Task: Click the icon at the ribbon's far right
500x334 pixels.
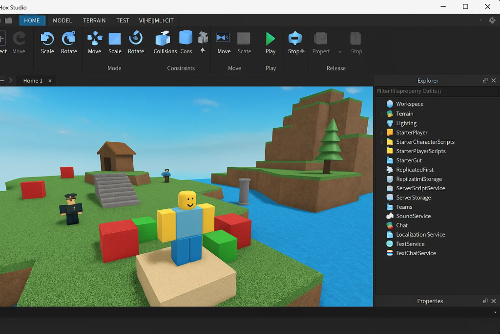Action: point(492,21)
